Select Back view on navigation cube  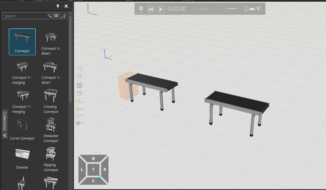tap(93, 158)
